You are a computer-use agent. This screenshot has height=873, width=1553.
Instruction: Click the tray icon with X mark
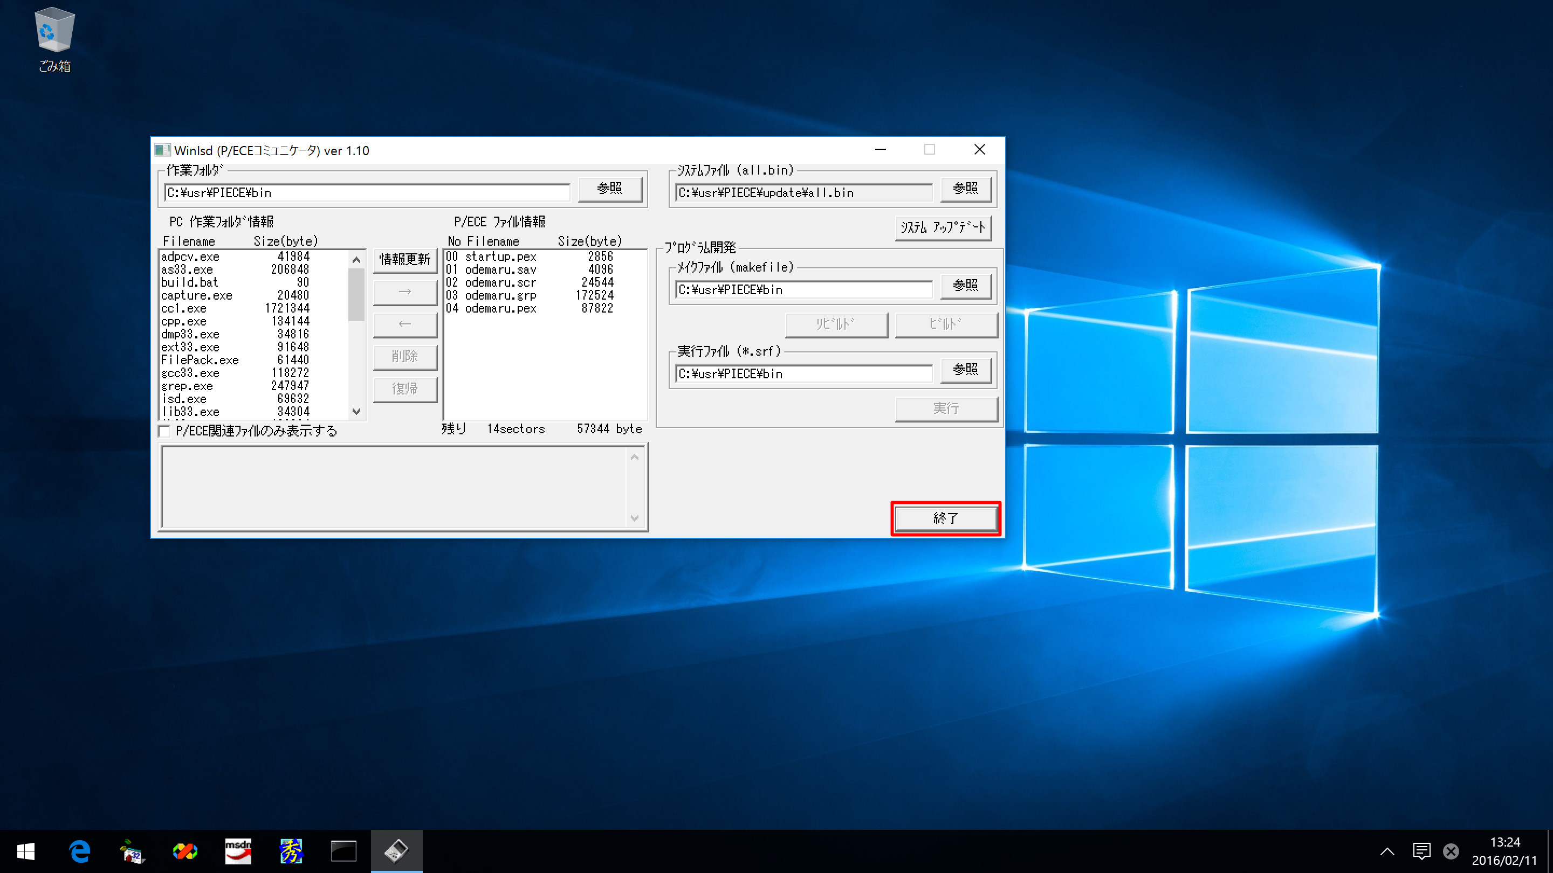coord(1451,851)
